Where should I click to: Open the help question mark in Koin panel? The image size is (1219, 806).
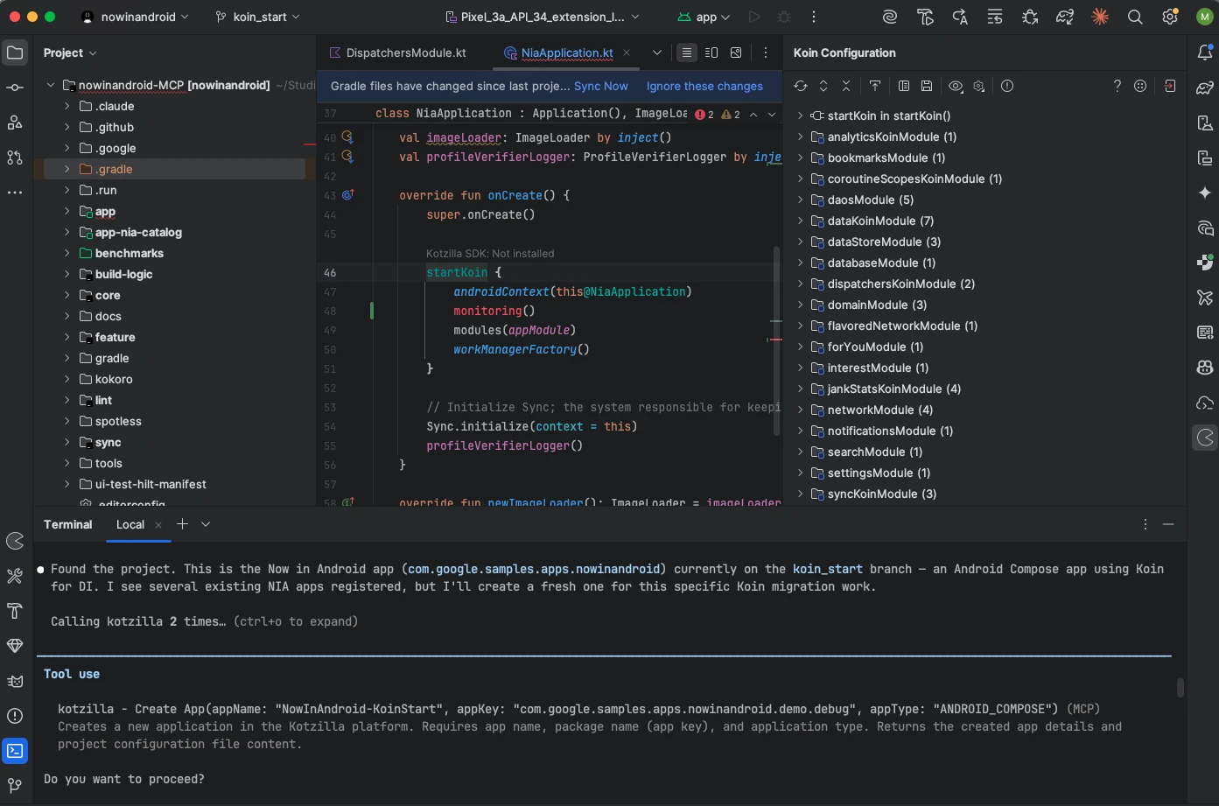pos(1117,86)
